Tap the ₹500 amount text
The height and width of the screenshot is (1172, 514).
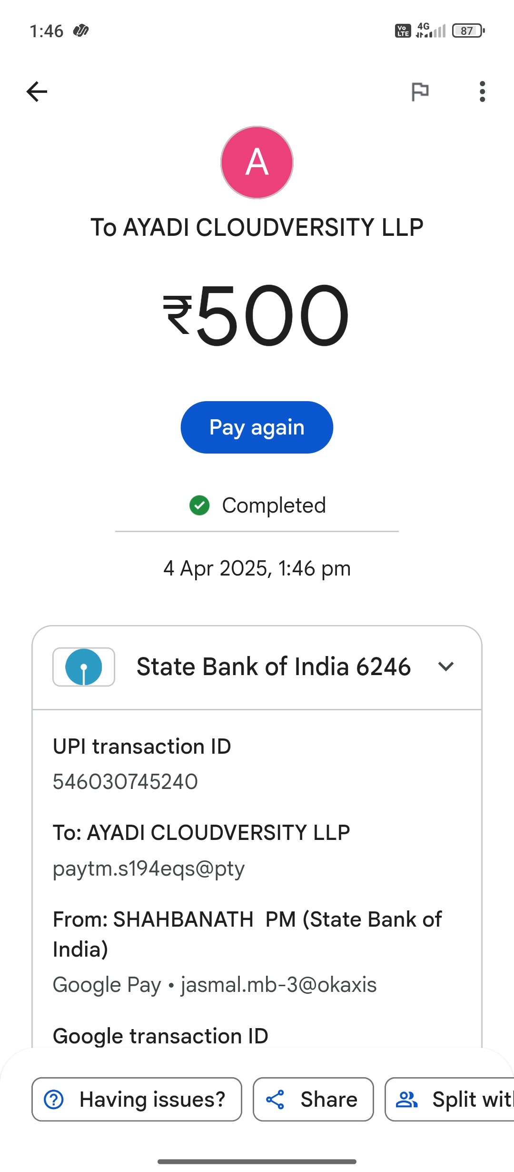[257, 315]
